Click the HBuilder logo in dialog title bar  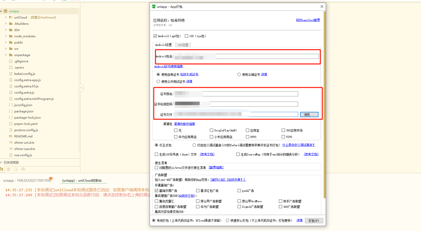[154, 7]
